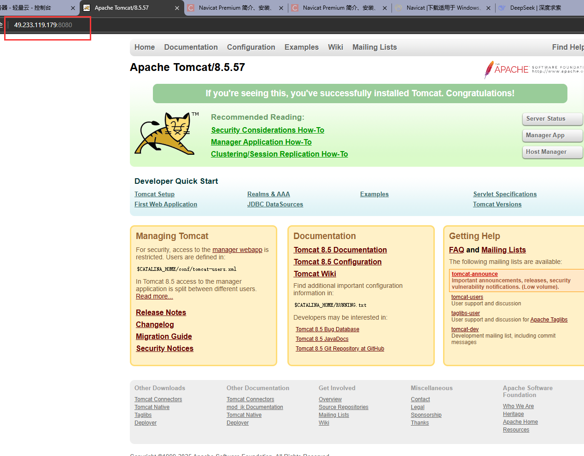Close the second Navicat Premium 简介 tab
The width and height of the screenshot is (584, 456).
point(385,8)
